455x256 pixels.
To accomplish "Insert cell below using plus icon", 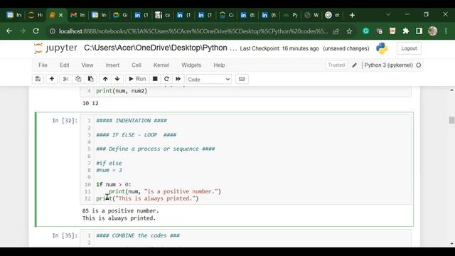I will (52, 79).
